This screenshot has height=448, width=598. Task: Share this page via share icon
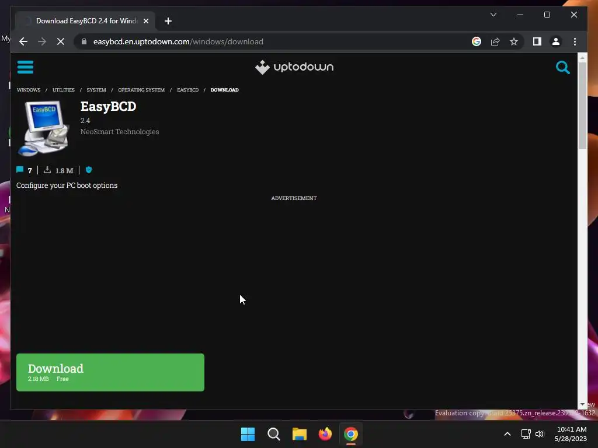point(495,41)
